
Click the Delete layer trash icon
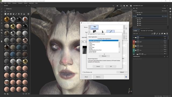167,34
